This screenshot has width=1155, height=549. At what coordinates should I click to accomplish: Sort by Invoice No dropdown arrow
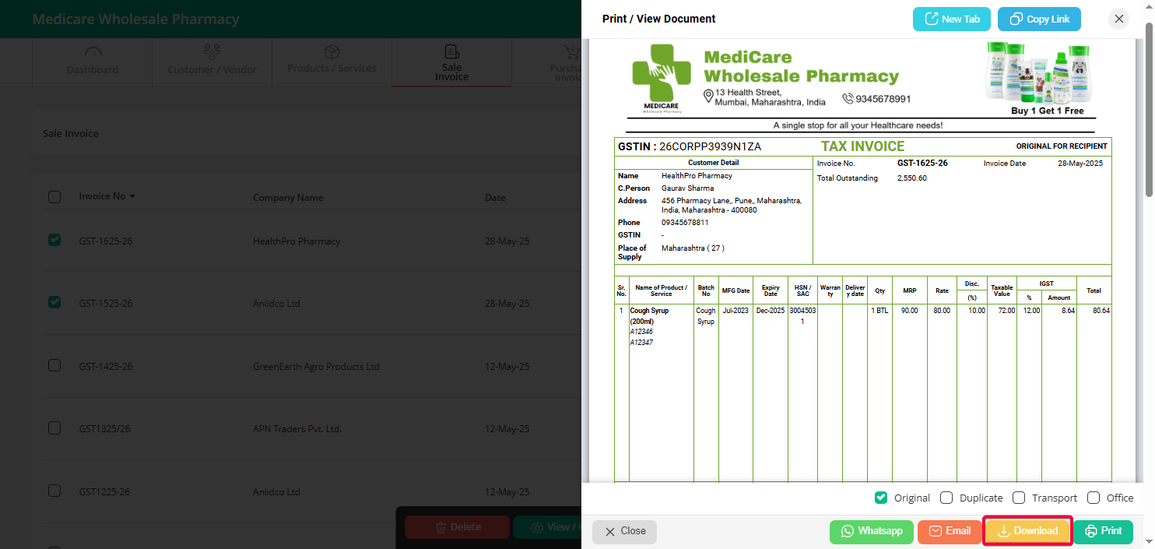click(x=132, y=196)
